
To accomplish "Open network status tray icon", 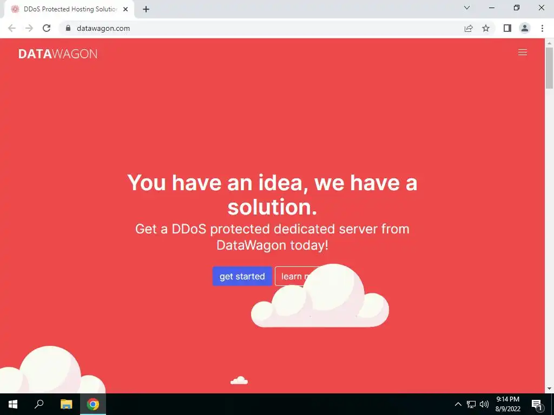I will [x=471, y=404].
